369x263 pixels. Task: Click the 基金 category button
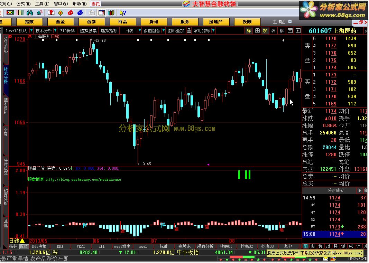coord(60,22)
